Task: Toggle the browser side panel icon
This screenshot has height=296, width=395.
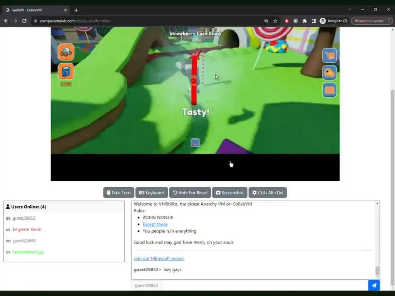Action: (x=314, y=21)
